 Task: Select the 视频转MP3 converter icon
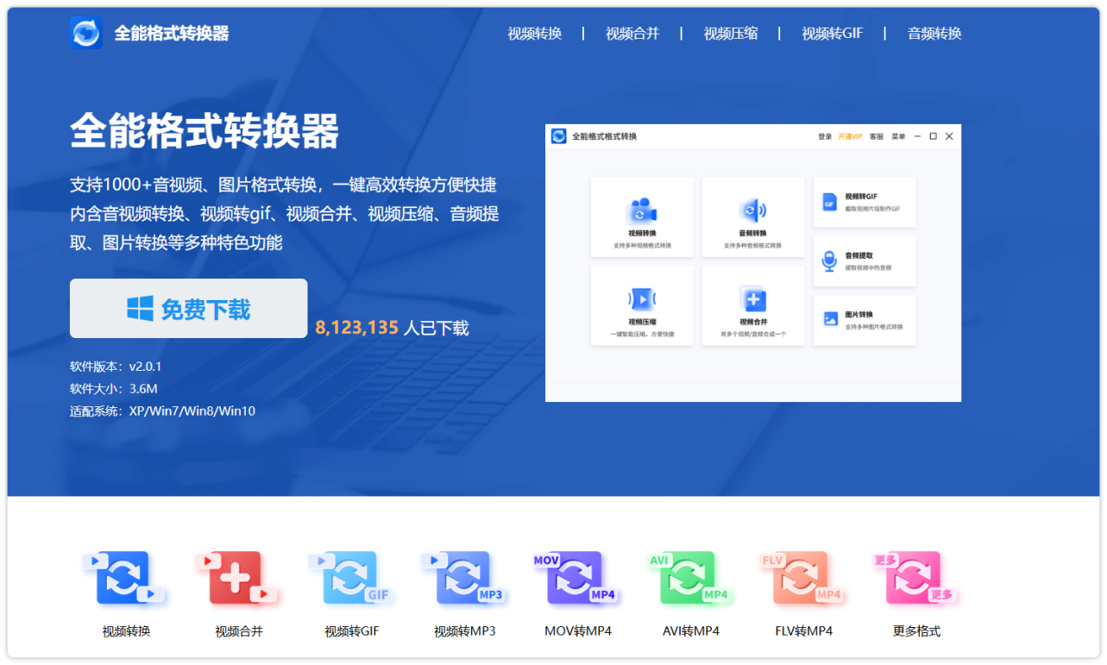(464, 579)
